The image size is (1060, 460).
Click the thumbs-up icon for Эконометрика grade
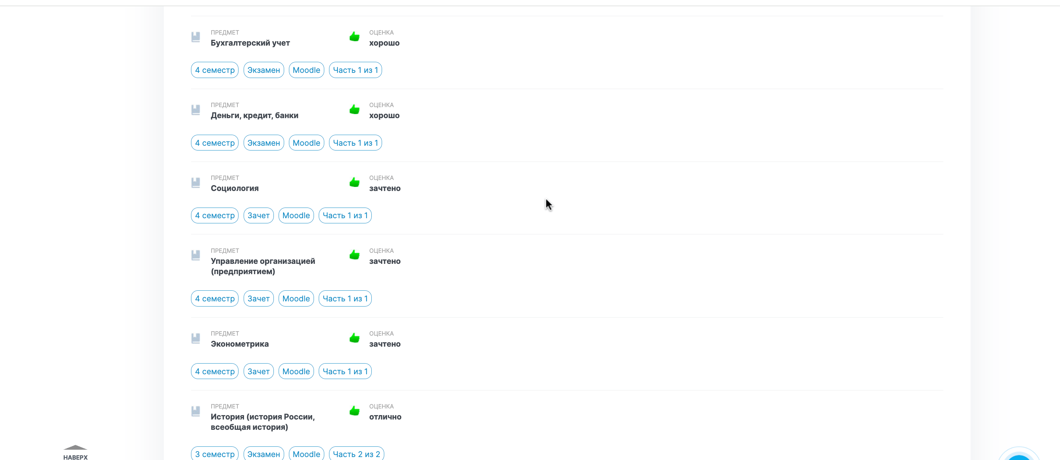(354, 338)
